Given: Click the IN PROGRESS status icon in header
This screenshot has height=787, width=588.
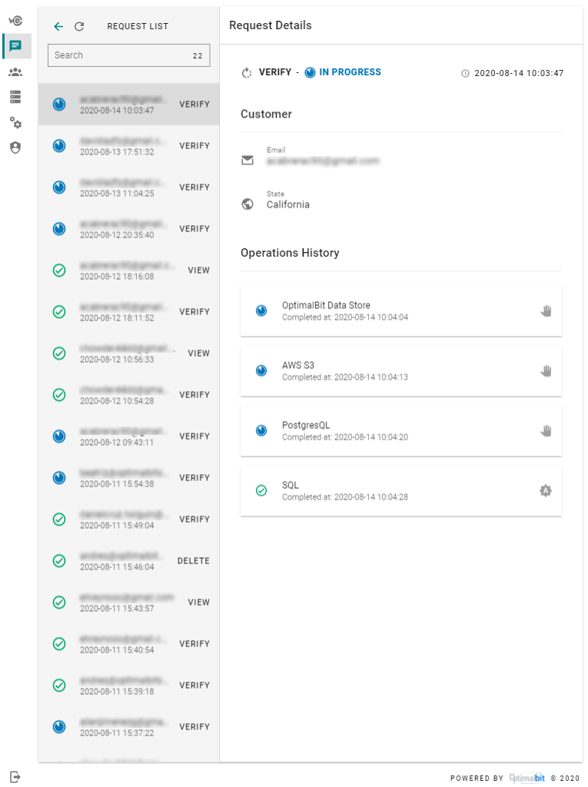Looking at the screenshot, I should coord(311,73).
